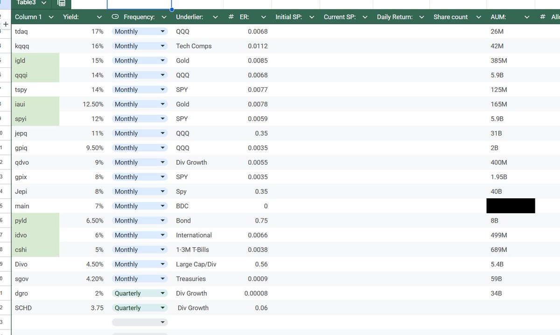
Task: Open Monthly frequency chip in Jepi row
Action: coord(140,191)
